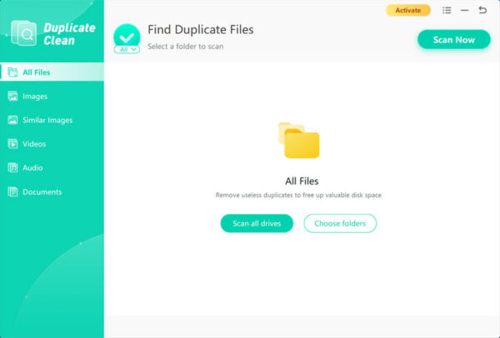The image size is (500, 338).
Task: Click the 'Duplicate Clean' app name text
Action: 69,34
